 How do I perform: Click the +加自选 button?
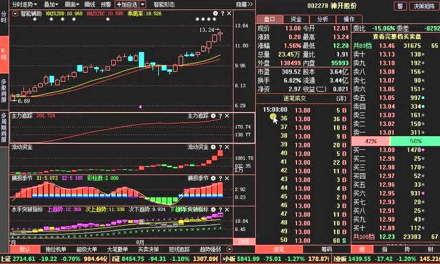click(x=127, y=5)
